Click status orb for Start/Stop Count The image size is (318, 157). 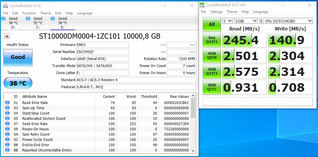(8, 113)
